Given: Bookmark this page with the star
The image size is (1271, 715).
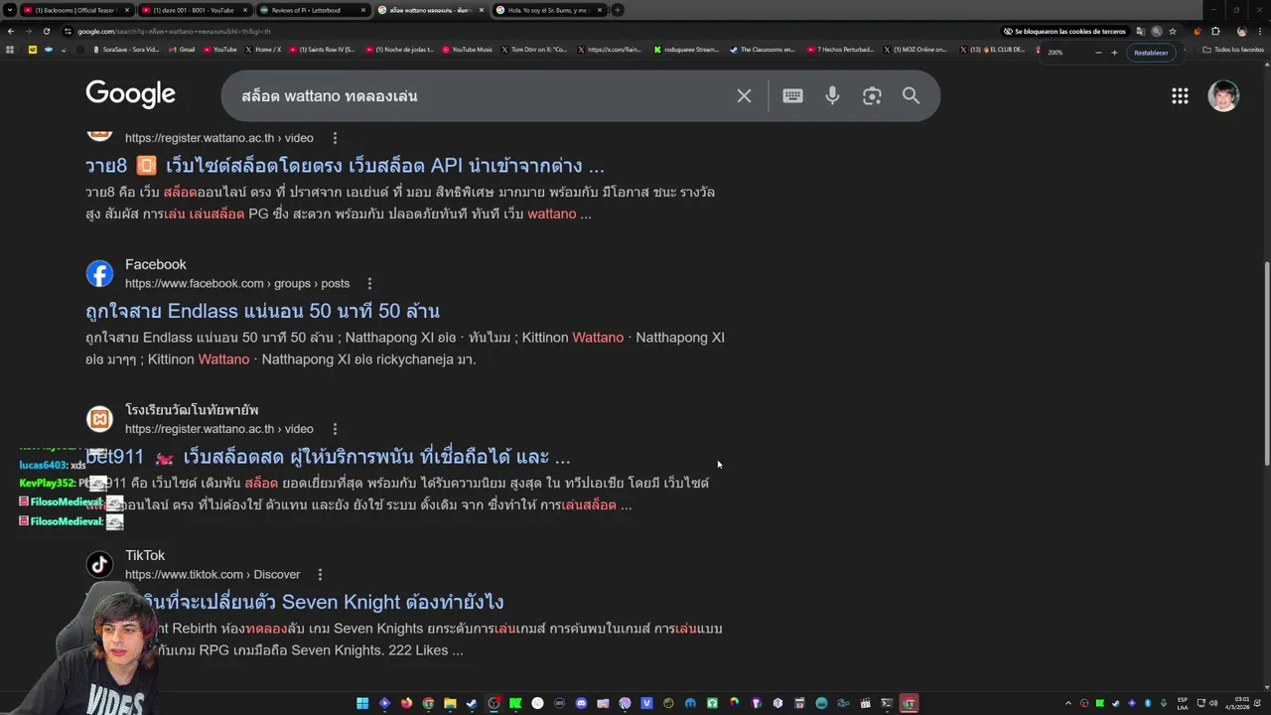Looking at the screenshot, I should 1173,31.
